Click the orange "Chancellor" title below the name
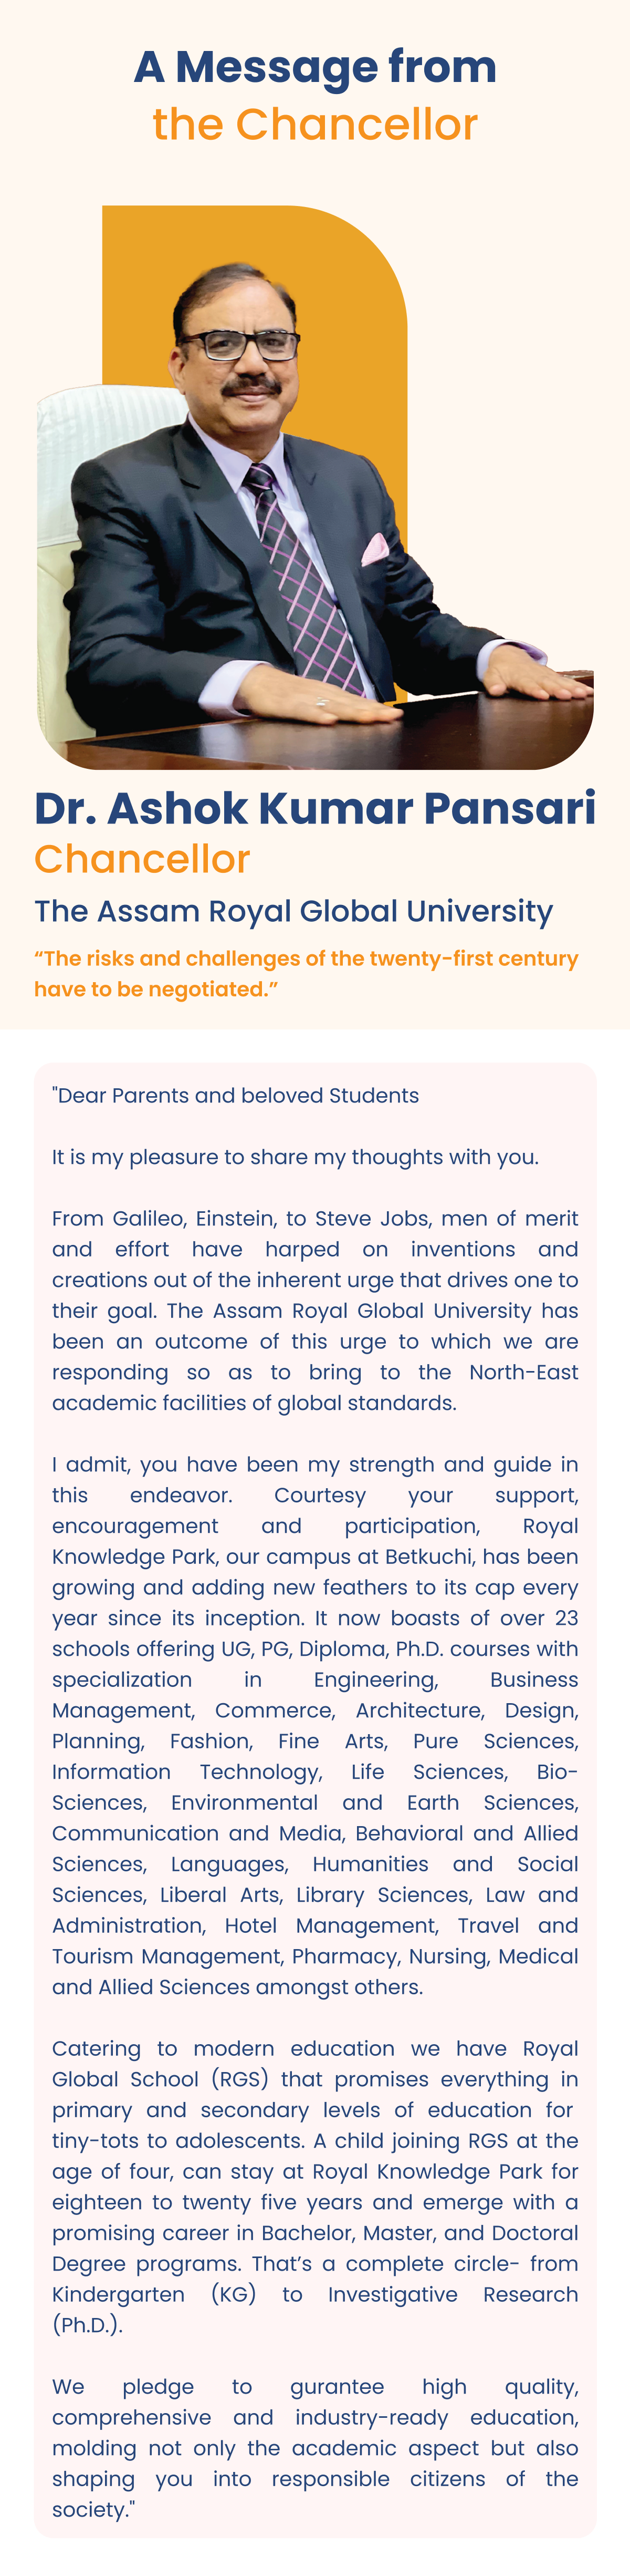Image resolution: width=630 pixels, height=2576 pixels. (x=142, y=859)
